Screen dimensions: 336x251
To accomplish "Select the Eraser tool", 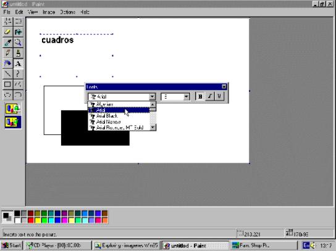I will tap(7, 32).
